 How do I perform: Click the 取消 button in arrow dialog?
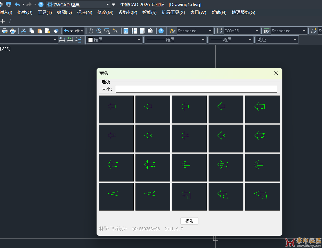189,221
